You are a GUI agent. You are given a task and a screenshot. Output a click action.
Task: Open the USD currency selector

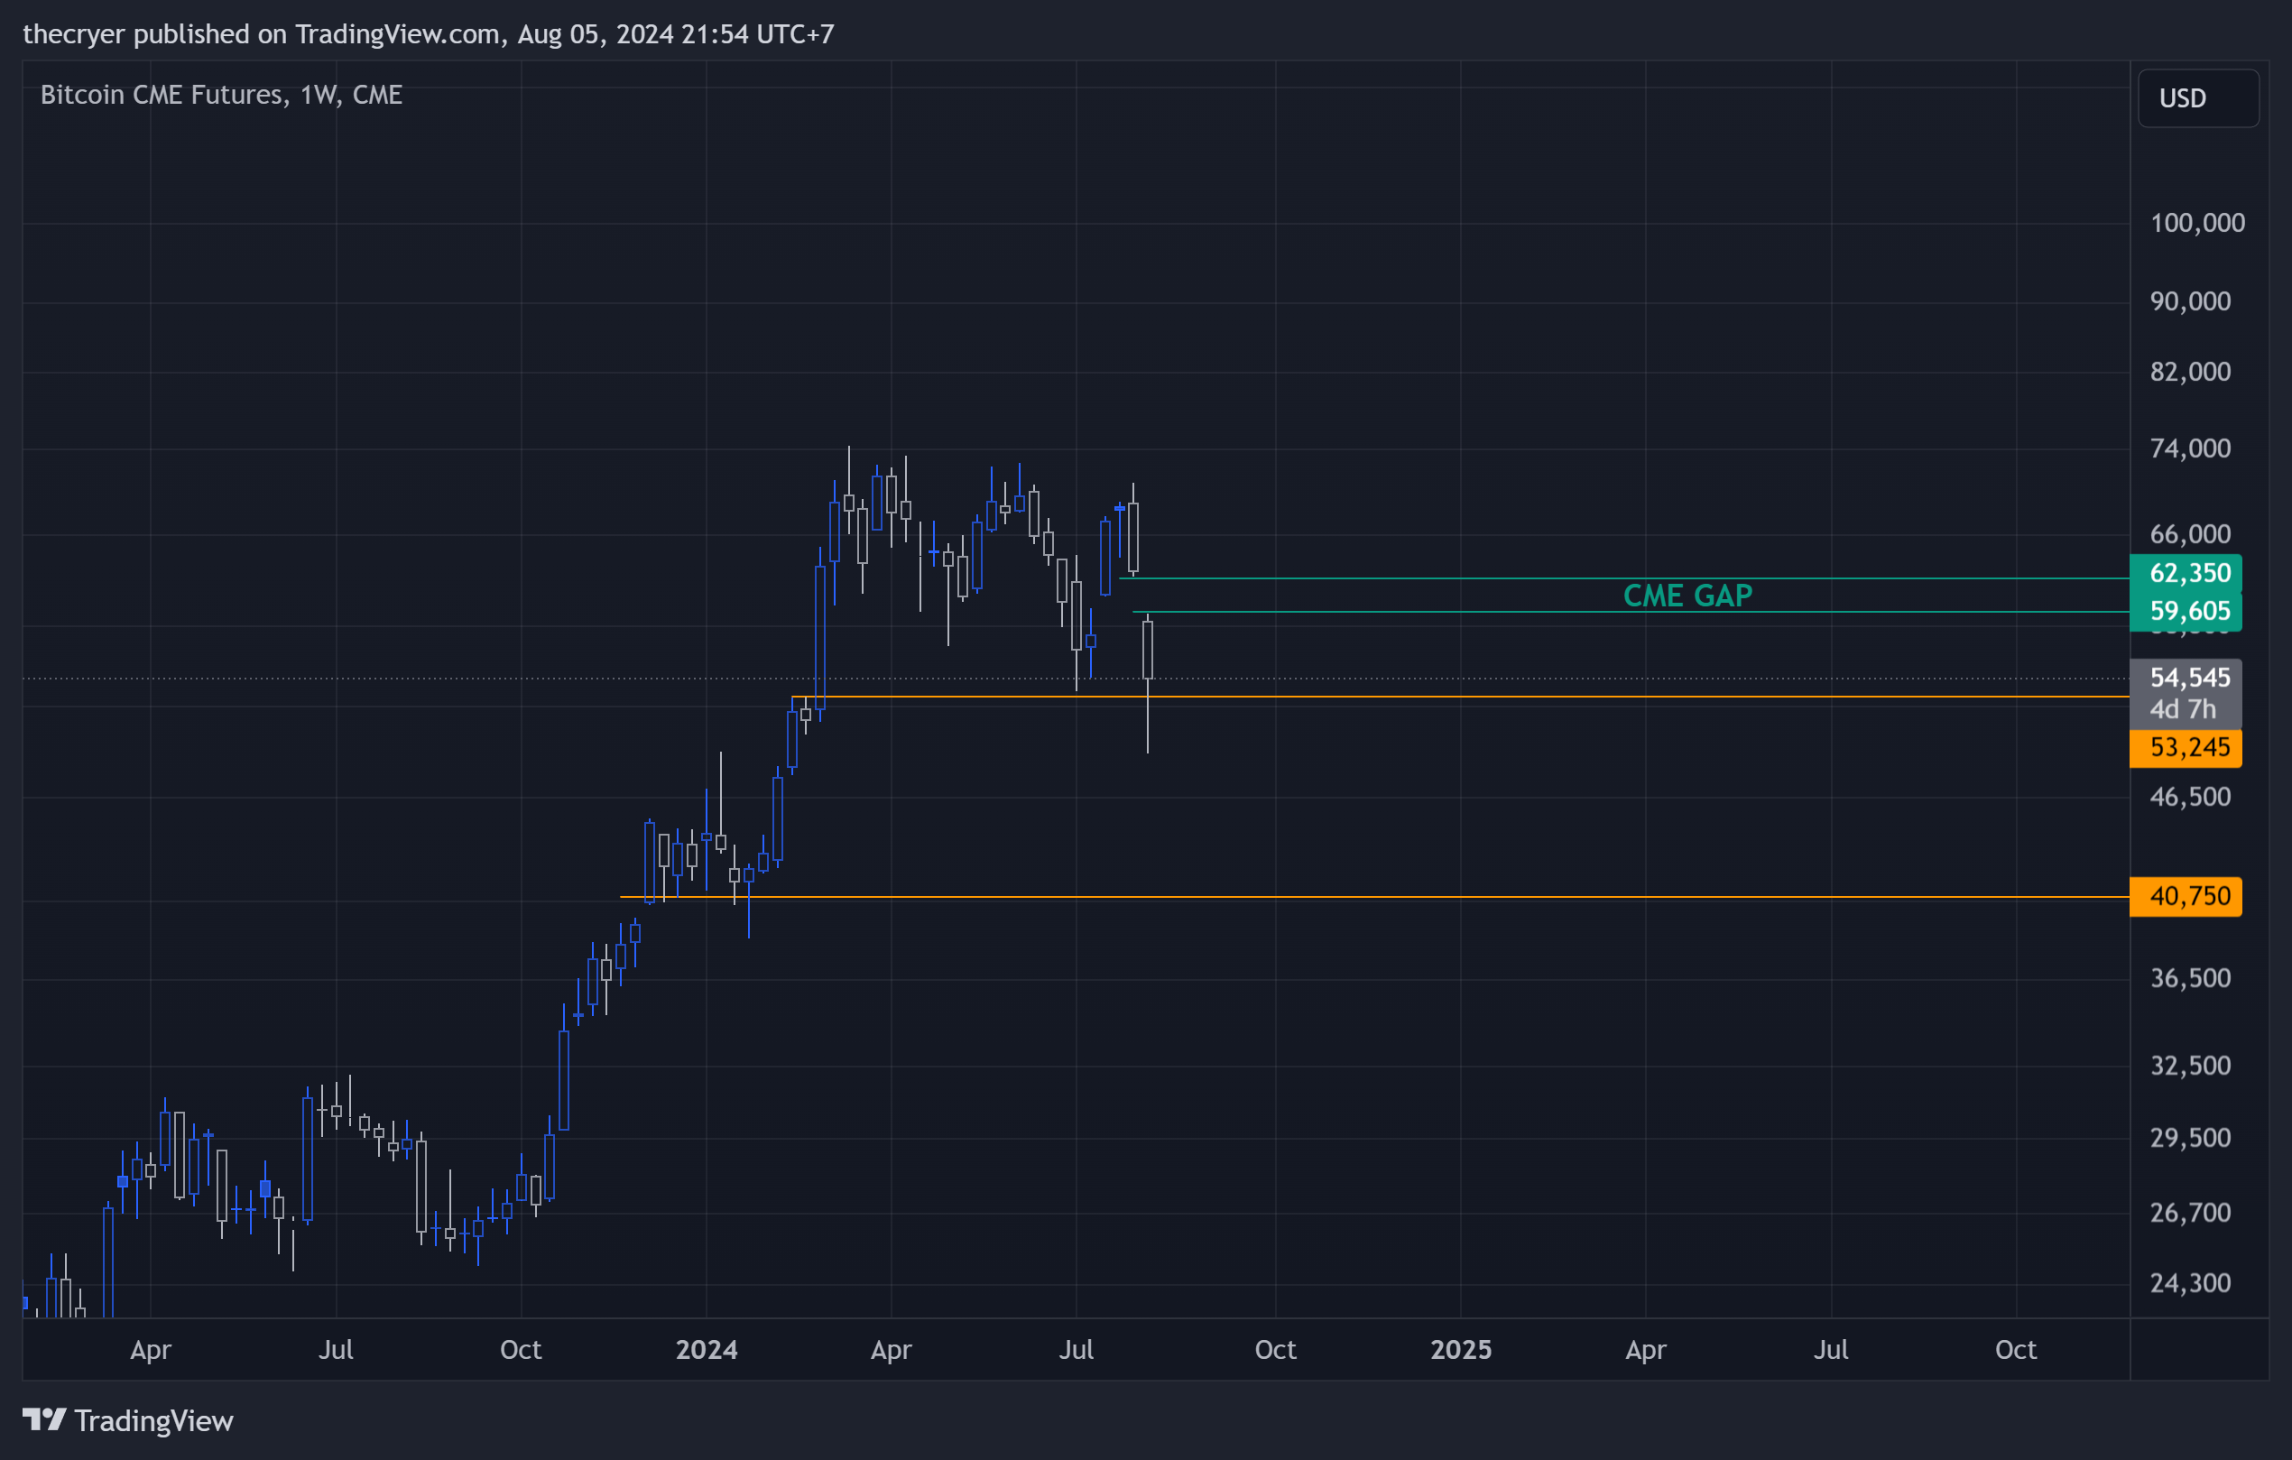[x=2198, y=98]
